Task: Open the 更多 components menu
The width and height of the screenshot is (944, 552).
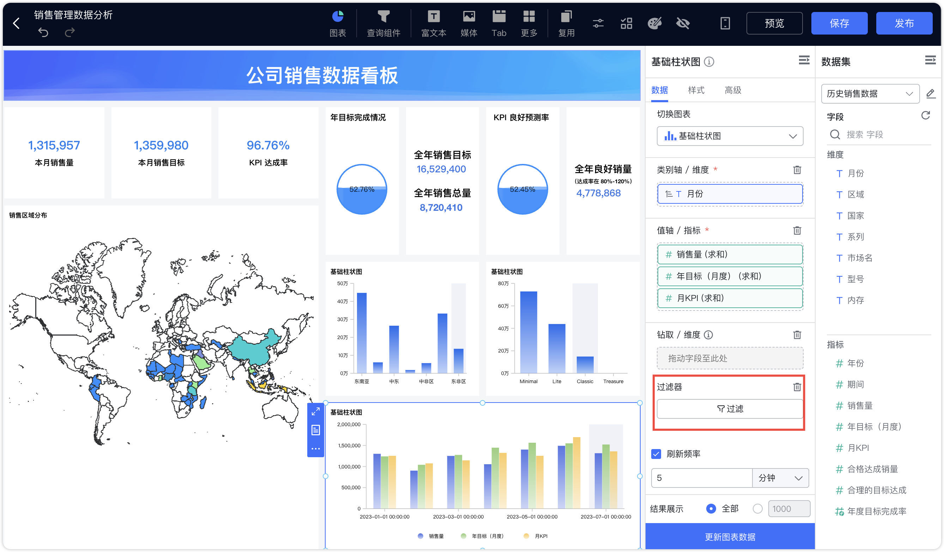Action: point(528,24)
